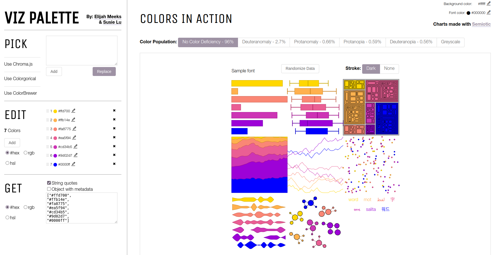This screenshot has width=493, height=255.
Task: Edit color #ffd700 with pencil icon
Action: pos(73,111)
